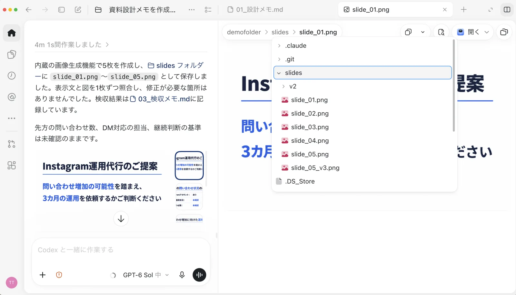Switch to slide_01.png tab

tap(395, 10)
